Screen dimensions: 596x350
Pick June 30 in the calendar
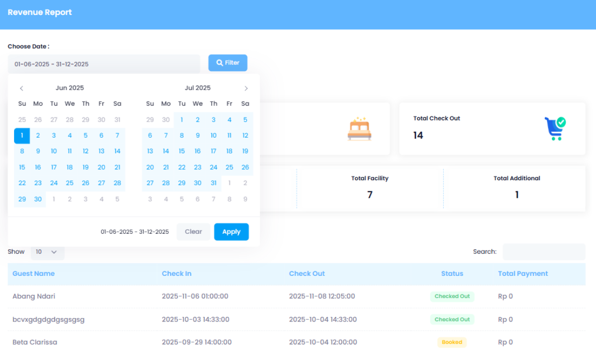38,199
